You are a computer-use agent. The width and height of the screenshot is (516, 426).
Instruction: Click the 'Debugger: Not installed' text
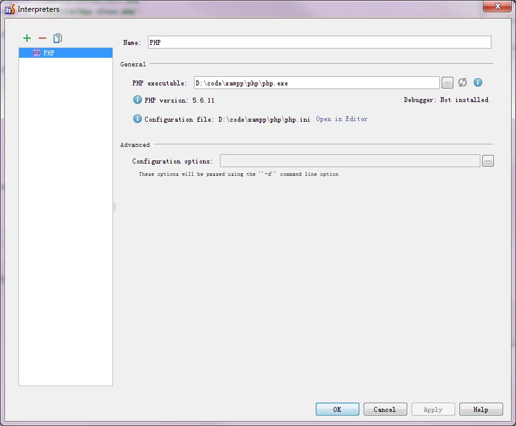point(446,100)
